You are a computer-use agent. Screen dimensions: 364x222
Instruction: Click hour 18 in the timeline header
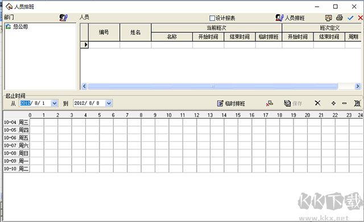point(279,115)
